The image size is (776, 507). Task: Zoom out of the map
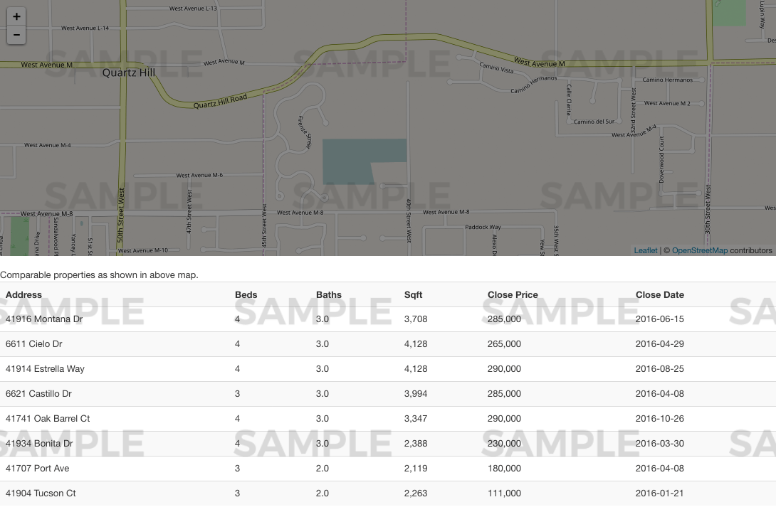pos(16,35)
